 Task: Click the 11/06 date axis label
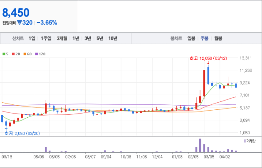[141, 157]
